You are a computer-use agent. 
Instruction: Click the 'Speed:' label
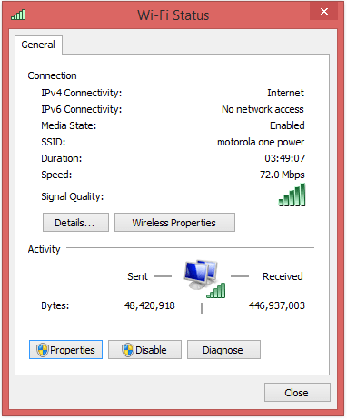(56, 175)
